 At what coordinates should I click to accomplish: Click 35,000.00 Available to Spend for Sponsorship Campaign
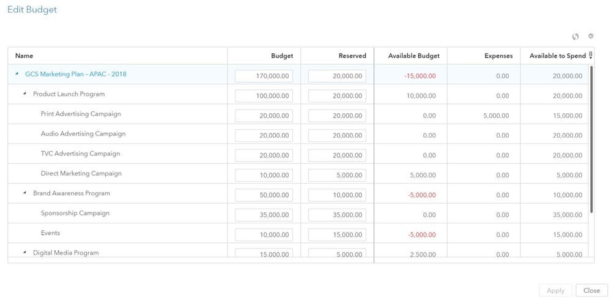[568, 215]
